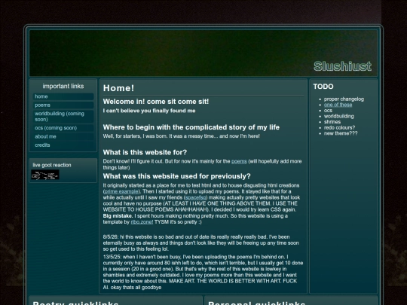The width and height of the screenshot is (407, 305).
Task: Click the Slushiust site title
Action: [x=342, y=66]
